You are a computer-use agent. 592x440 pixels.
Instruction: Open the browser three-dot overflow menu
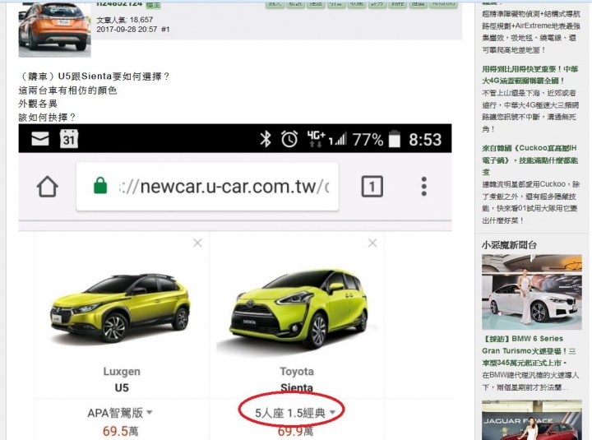click(x=424, y=187)
